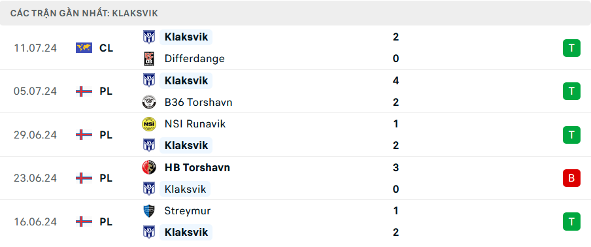
Task: Click green T badge for 11.07.24 match
Action: pos(571,48)
